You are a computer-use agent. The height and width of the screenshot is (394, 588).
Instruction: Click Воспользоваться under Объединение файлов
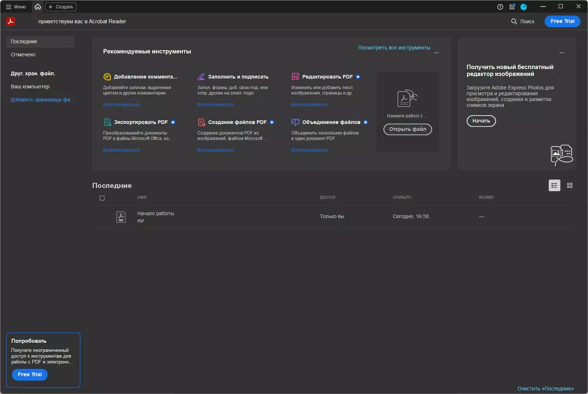(309, 150)
